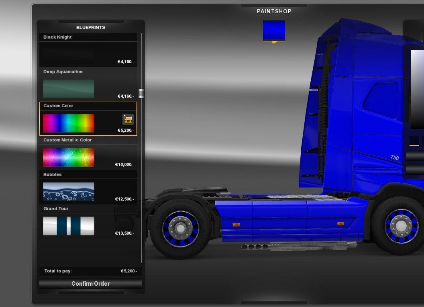Click the color gradient picker at right edge

click(417, 89)
